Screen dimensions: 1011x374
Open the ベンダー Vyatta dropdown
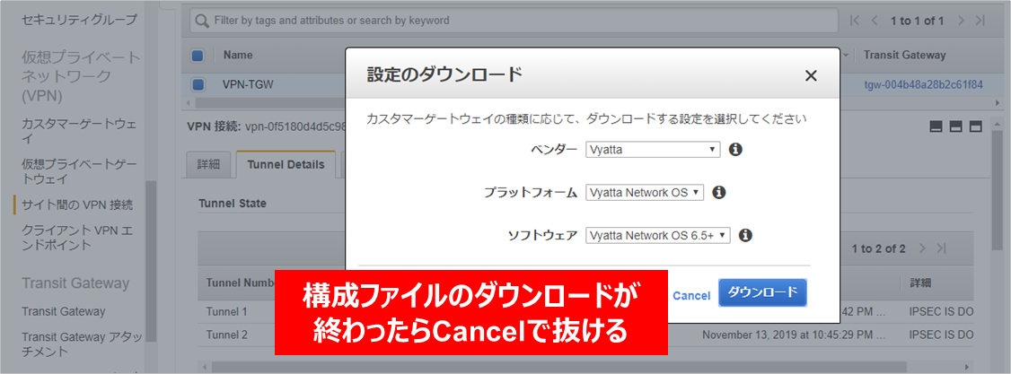coord(653,150)
